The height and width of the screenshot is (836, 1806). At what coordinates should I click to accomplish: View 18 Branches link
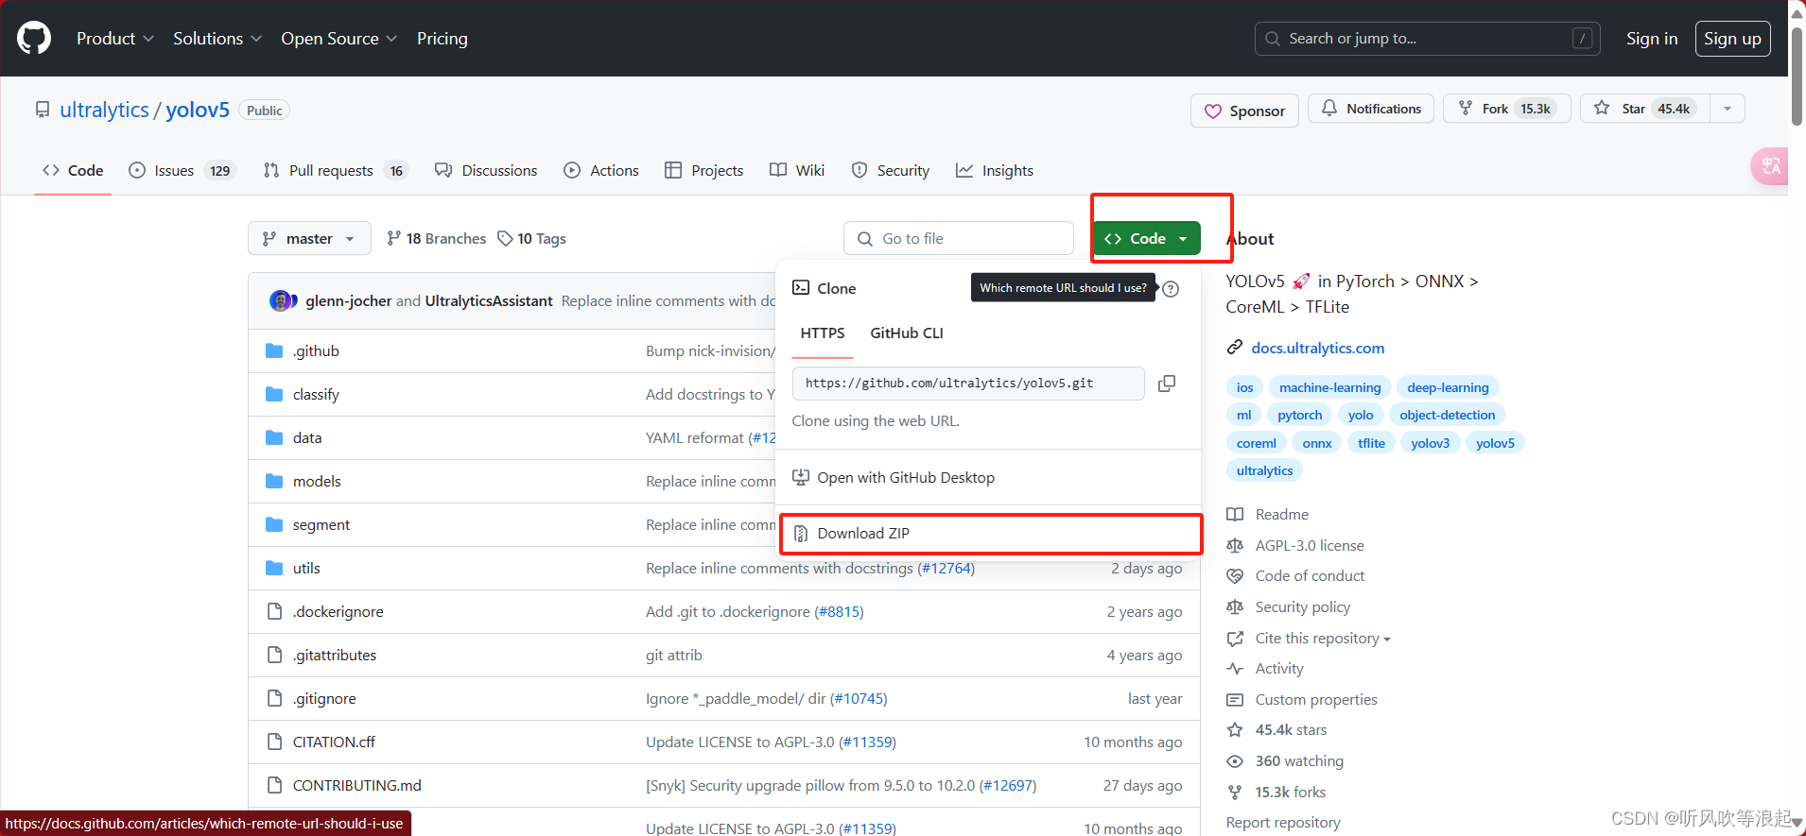point(436,239)
